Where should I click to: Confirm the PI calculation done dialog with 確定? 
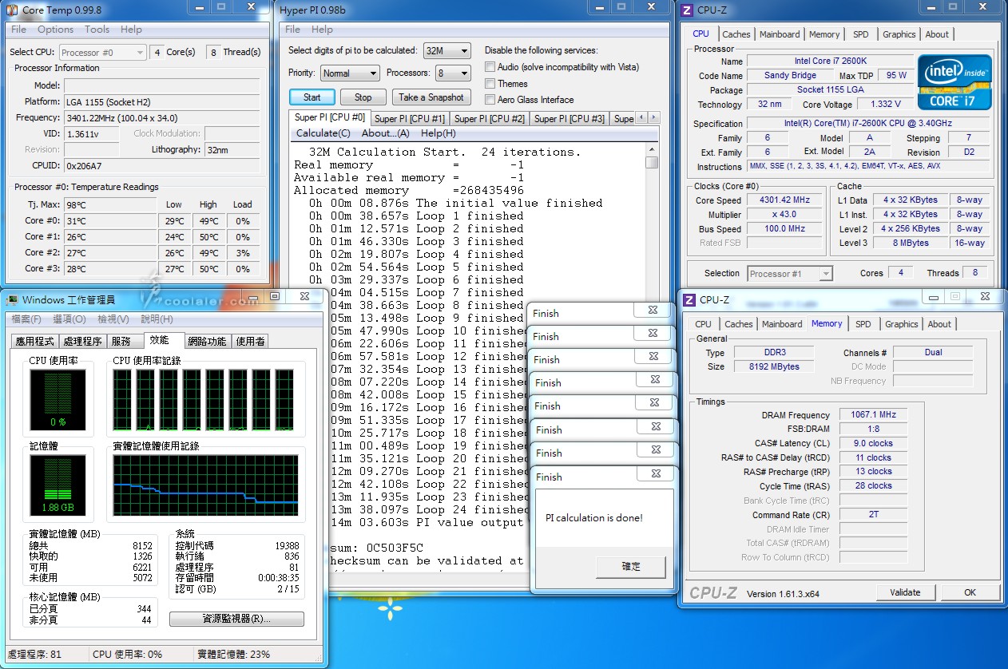631,566
